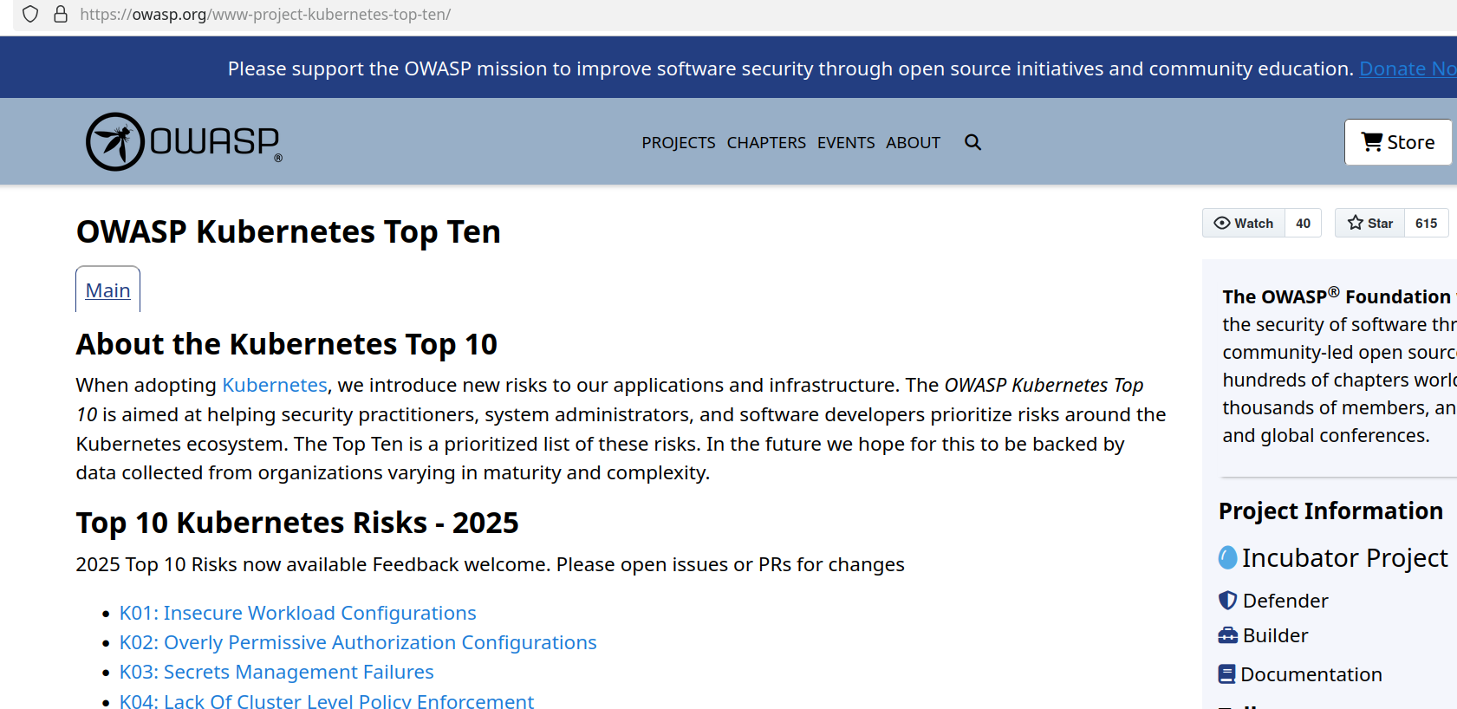Click the Defender label text
The height and width of the screenshot is (709, 1457).
(1285, 601)
